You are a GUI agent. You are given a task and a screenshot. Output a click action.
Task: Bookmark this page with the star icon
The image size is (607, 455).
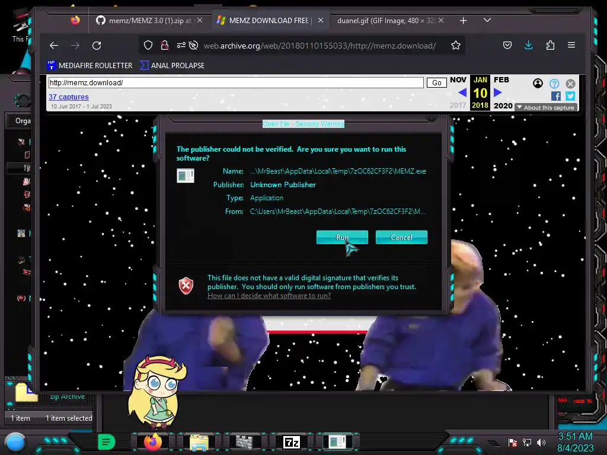click(456, 45)
